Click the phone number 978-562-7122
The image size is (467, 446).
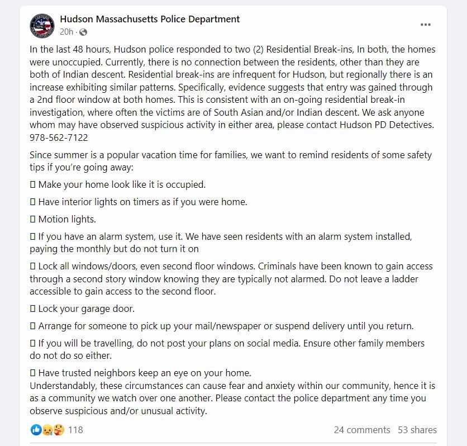[x=59, y=137]
